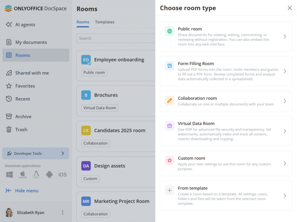The image size is (297, 222).
Task: Expand Virtual Data Room option chevron
Action: (x=285, y=131)
